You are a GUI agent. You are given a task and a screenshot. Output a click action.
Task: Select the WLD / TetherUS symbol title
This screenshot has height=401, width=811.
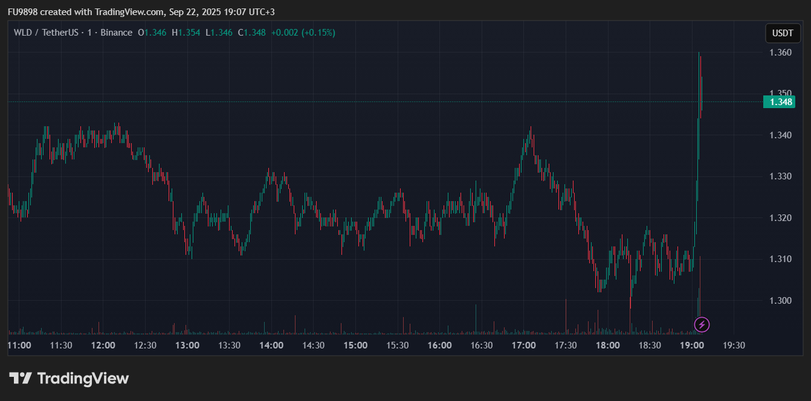pos(46,33)
